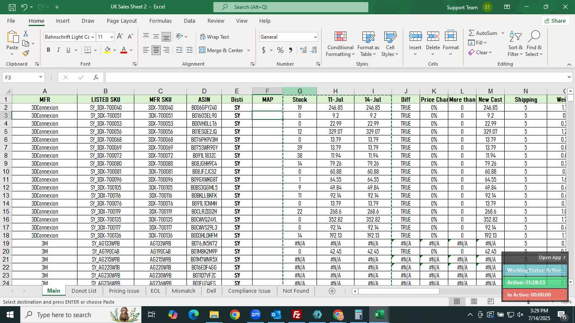This screenshot has height=323, width=575.
Task: Open font size dropdown
Action: coord(111,37)
